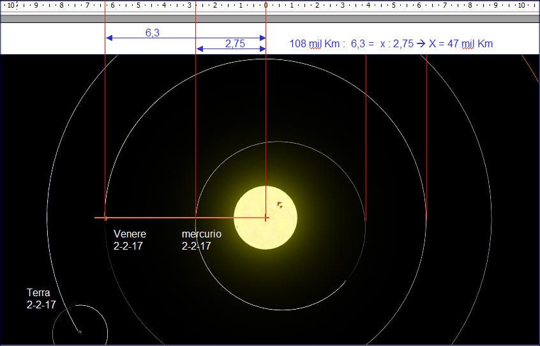Click the 0 mark on the horizontal ruler

click(266, 6)
